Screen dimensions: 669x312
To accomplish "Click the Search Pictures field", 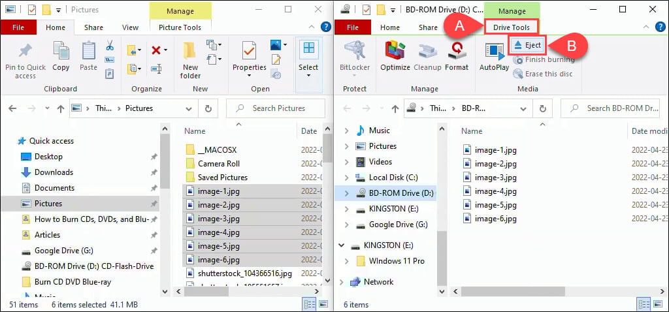I will 276,108.
